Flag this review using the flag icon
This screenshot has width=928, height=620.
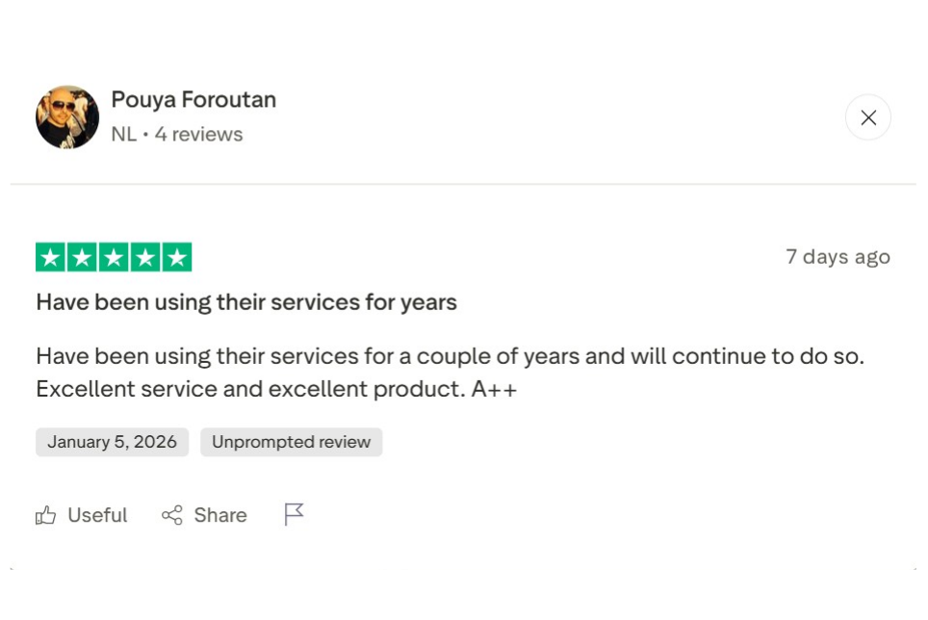click(x=294, y=515)
